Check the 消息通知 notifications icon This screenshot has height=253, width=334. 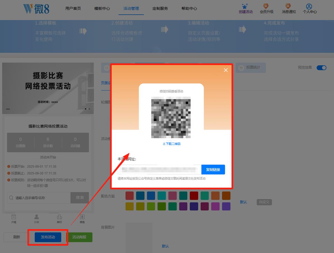coord(288,6)
